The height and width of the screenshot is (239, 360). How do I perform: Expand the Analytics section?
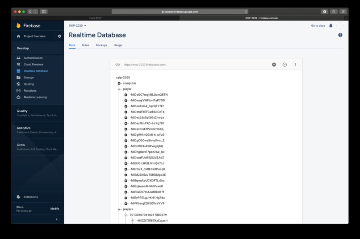click(x=38, y=130)
